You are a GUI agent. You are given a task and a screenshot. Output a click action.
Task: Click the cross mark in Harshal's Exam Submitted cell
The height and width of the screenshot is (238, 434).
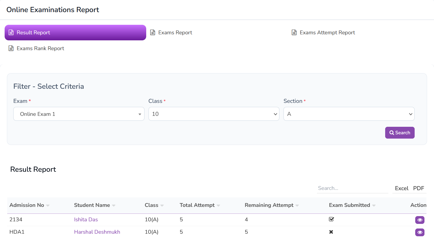(331, 232)
